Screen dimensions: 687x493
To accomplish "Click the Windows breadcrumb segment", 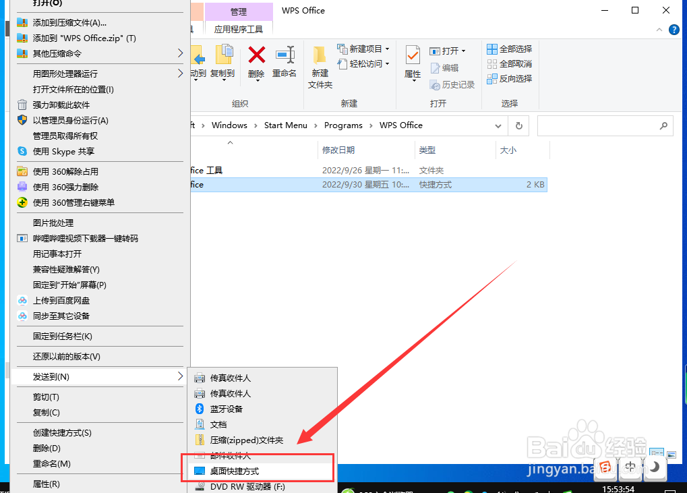I will pos(229,125).
